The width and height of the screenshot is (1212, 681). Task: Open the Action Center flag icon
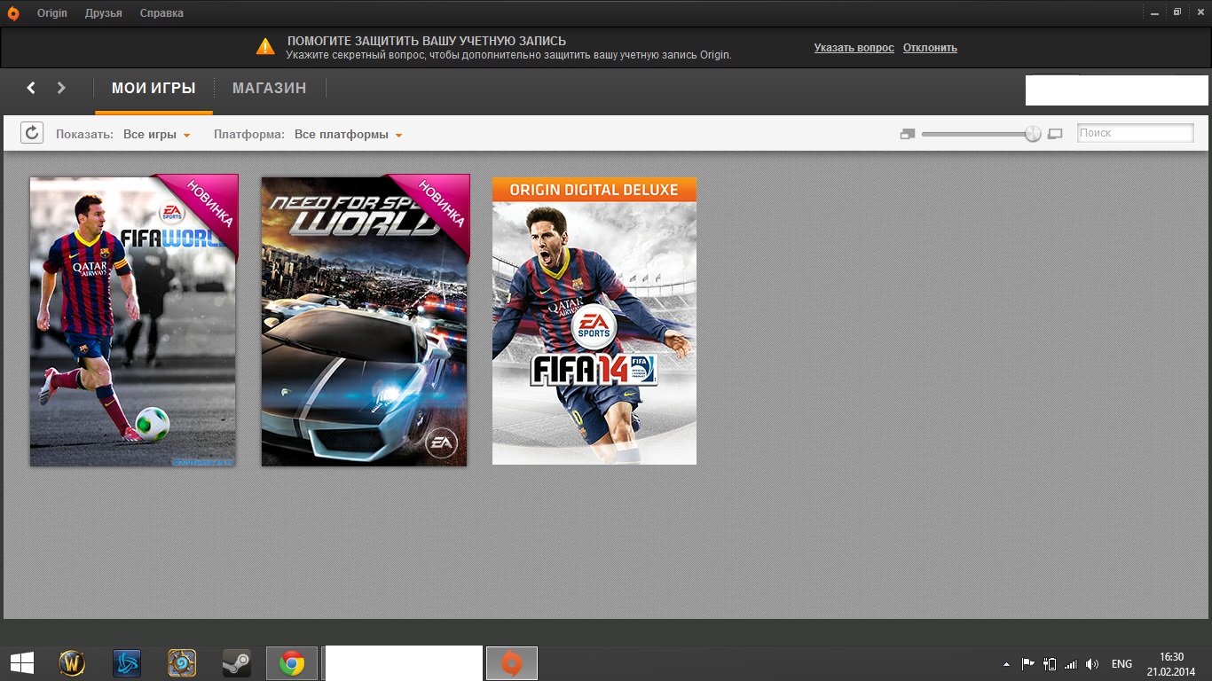(1027, 663)
